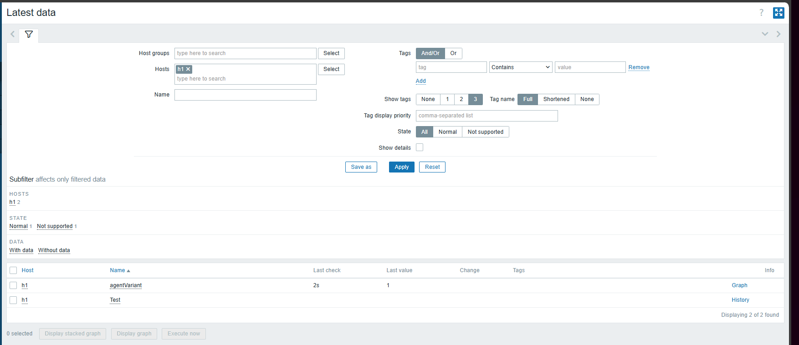Remove h1 host tag with x icon
Screen dimensions: 799x345
[188, 69]
